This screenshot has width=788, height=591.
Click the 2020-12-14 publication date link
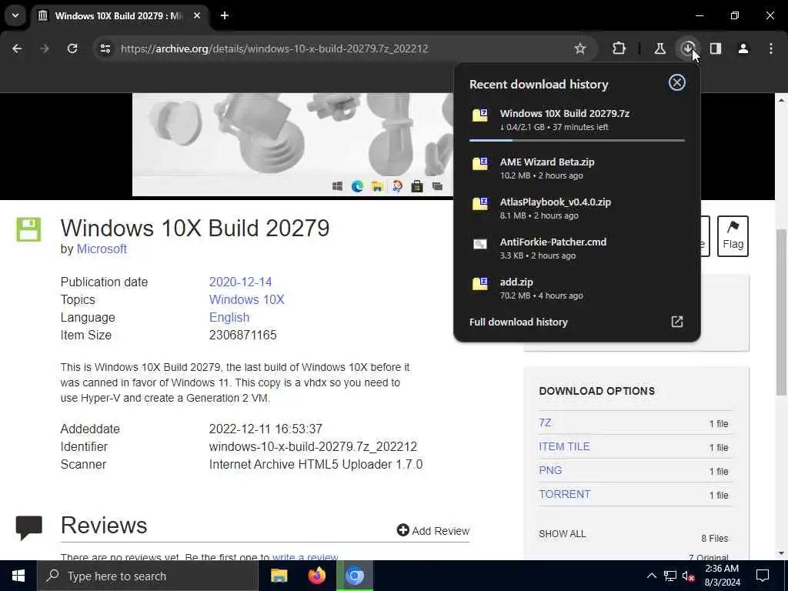point(240,282)
